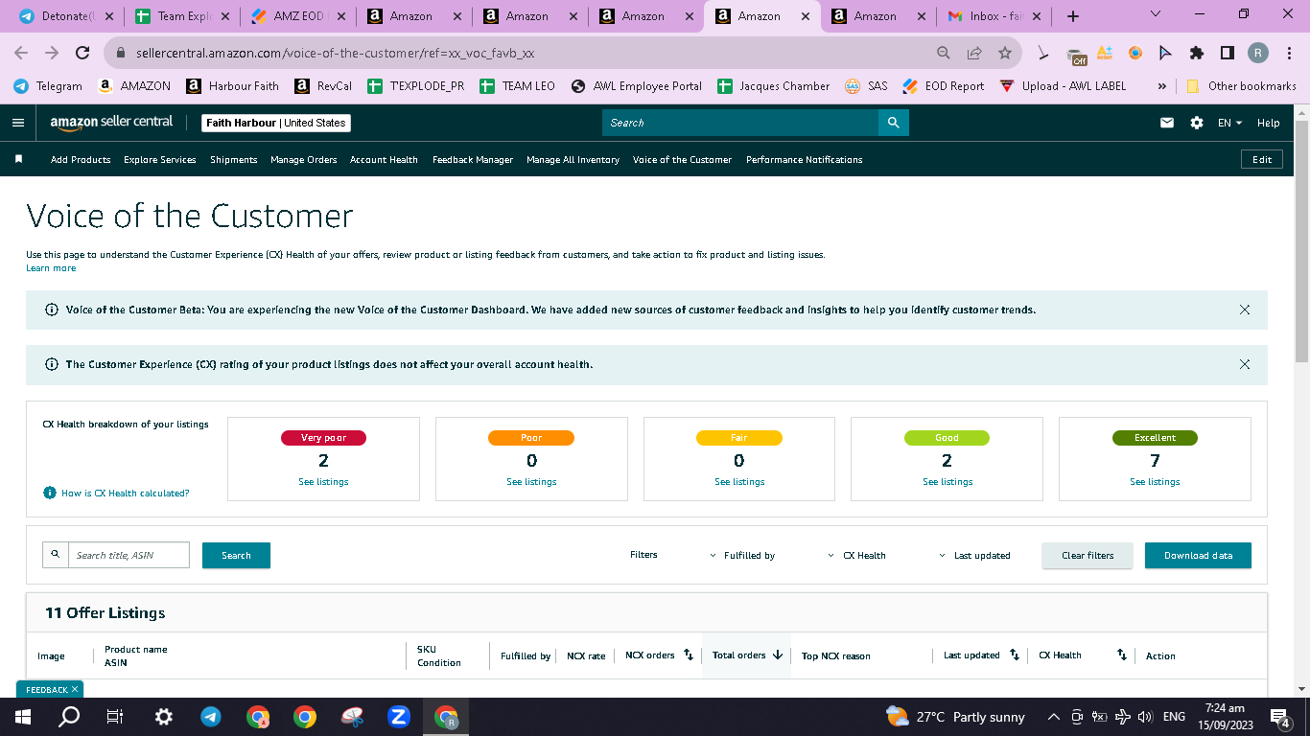Open Feedback Manager in the navigation bar
This screenshot has width=1310, height=736.
point(473,159)
